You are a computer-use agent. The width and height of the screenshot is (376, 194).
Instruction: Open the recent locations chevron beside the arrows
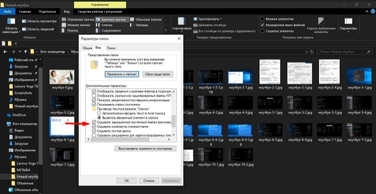point(20,52)
